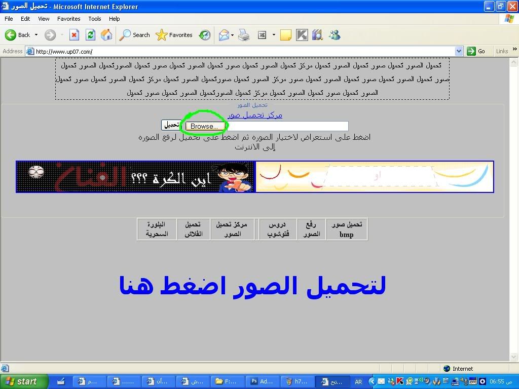Click inside the file path input field

pyautogui.click(x=287, y=126)
